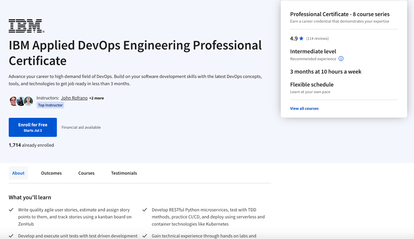Go to the Courses tab

pos(86,173)
